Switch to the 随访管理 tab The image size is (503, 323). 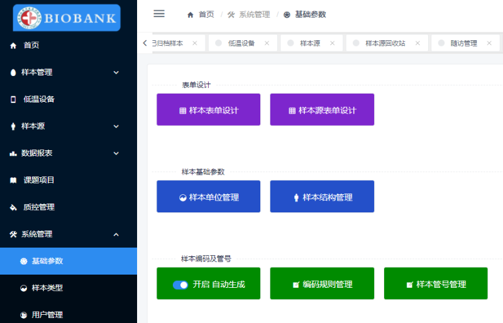click(x=463, y=43)
